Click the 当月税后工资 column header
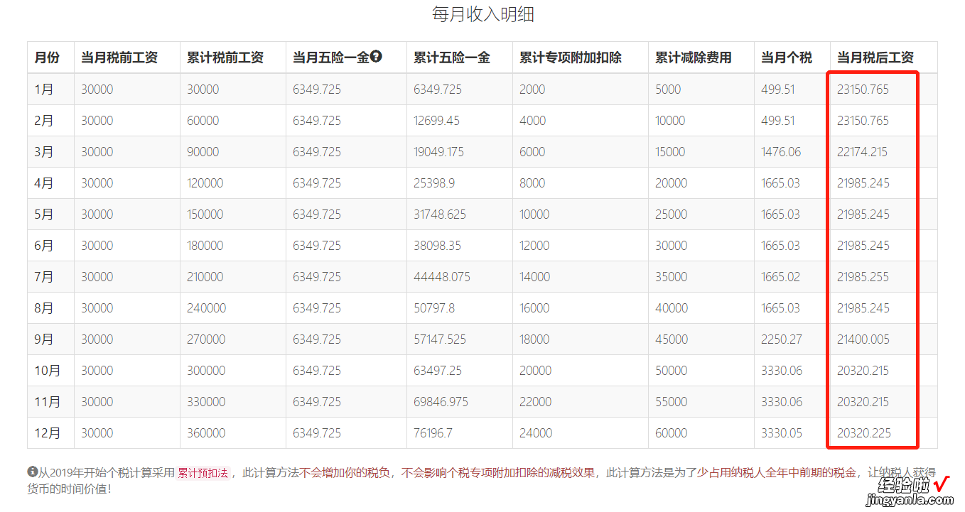This screenshot has width=965, height=512. point(875,58)
